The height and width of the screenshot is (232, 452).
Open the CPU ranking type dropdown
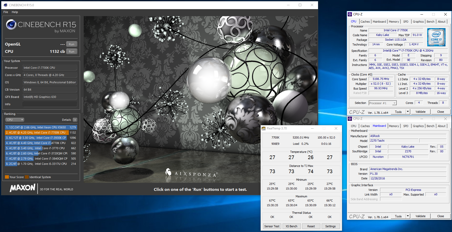tap(15, 120)
